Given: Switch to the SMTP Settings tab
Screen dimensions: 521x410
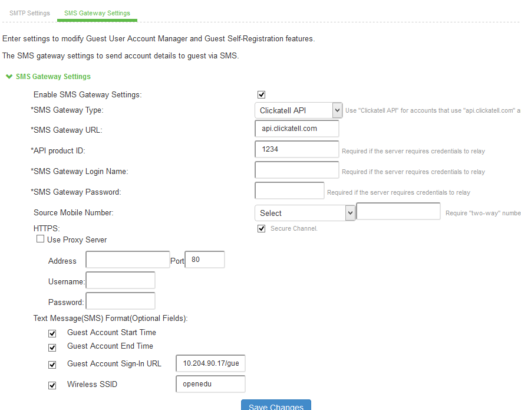Looking at the screenshot, I should point(29,13).
